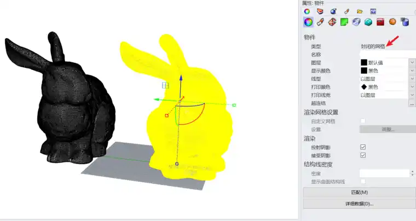Click the 详细数据(D)... button
This screenshot has height=221, width=416.
[360, 204]
